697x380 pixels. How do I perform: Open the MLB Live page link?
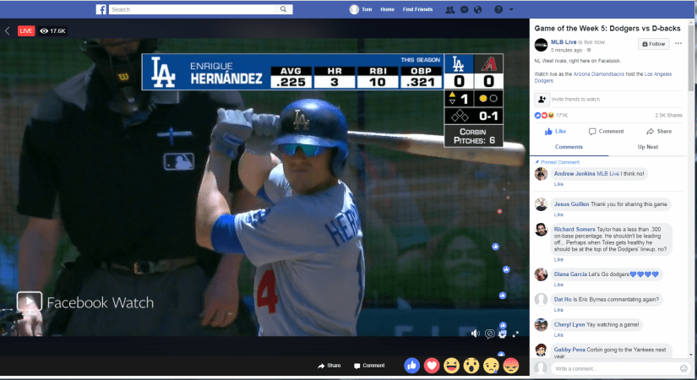(x=564, y=41)
